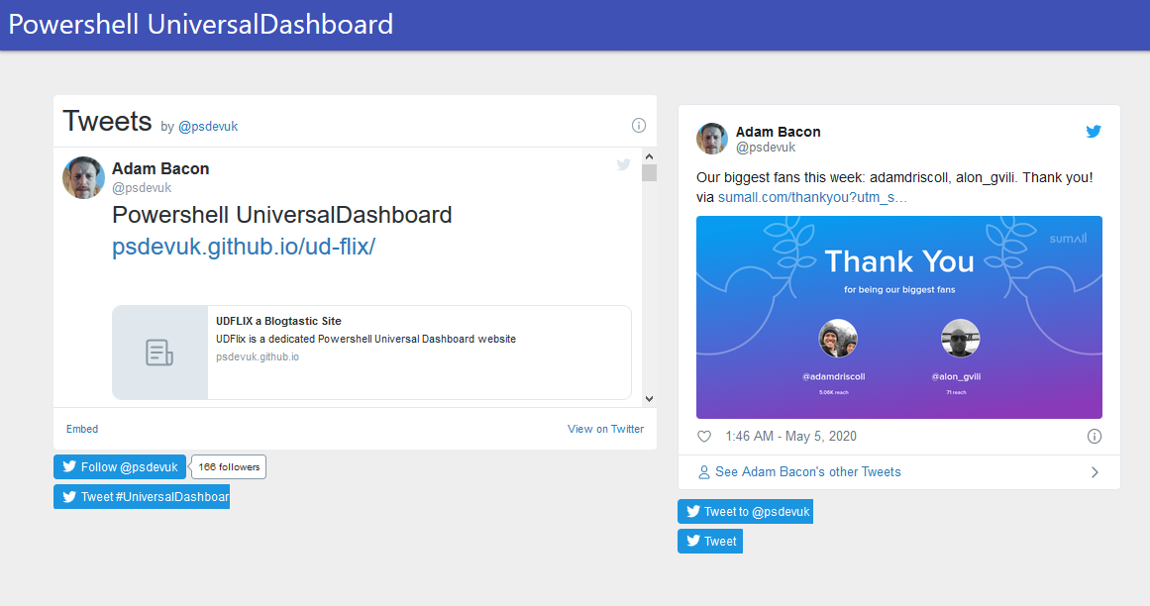Click the document placeholder icon in UDFLIX card
1150x606 pixels.
[x=159, y=353]
